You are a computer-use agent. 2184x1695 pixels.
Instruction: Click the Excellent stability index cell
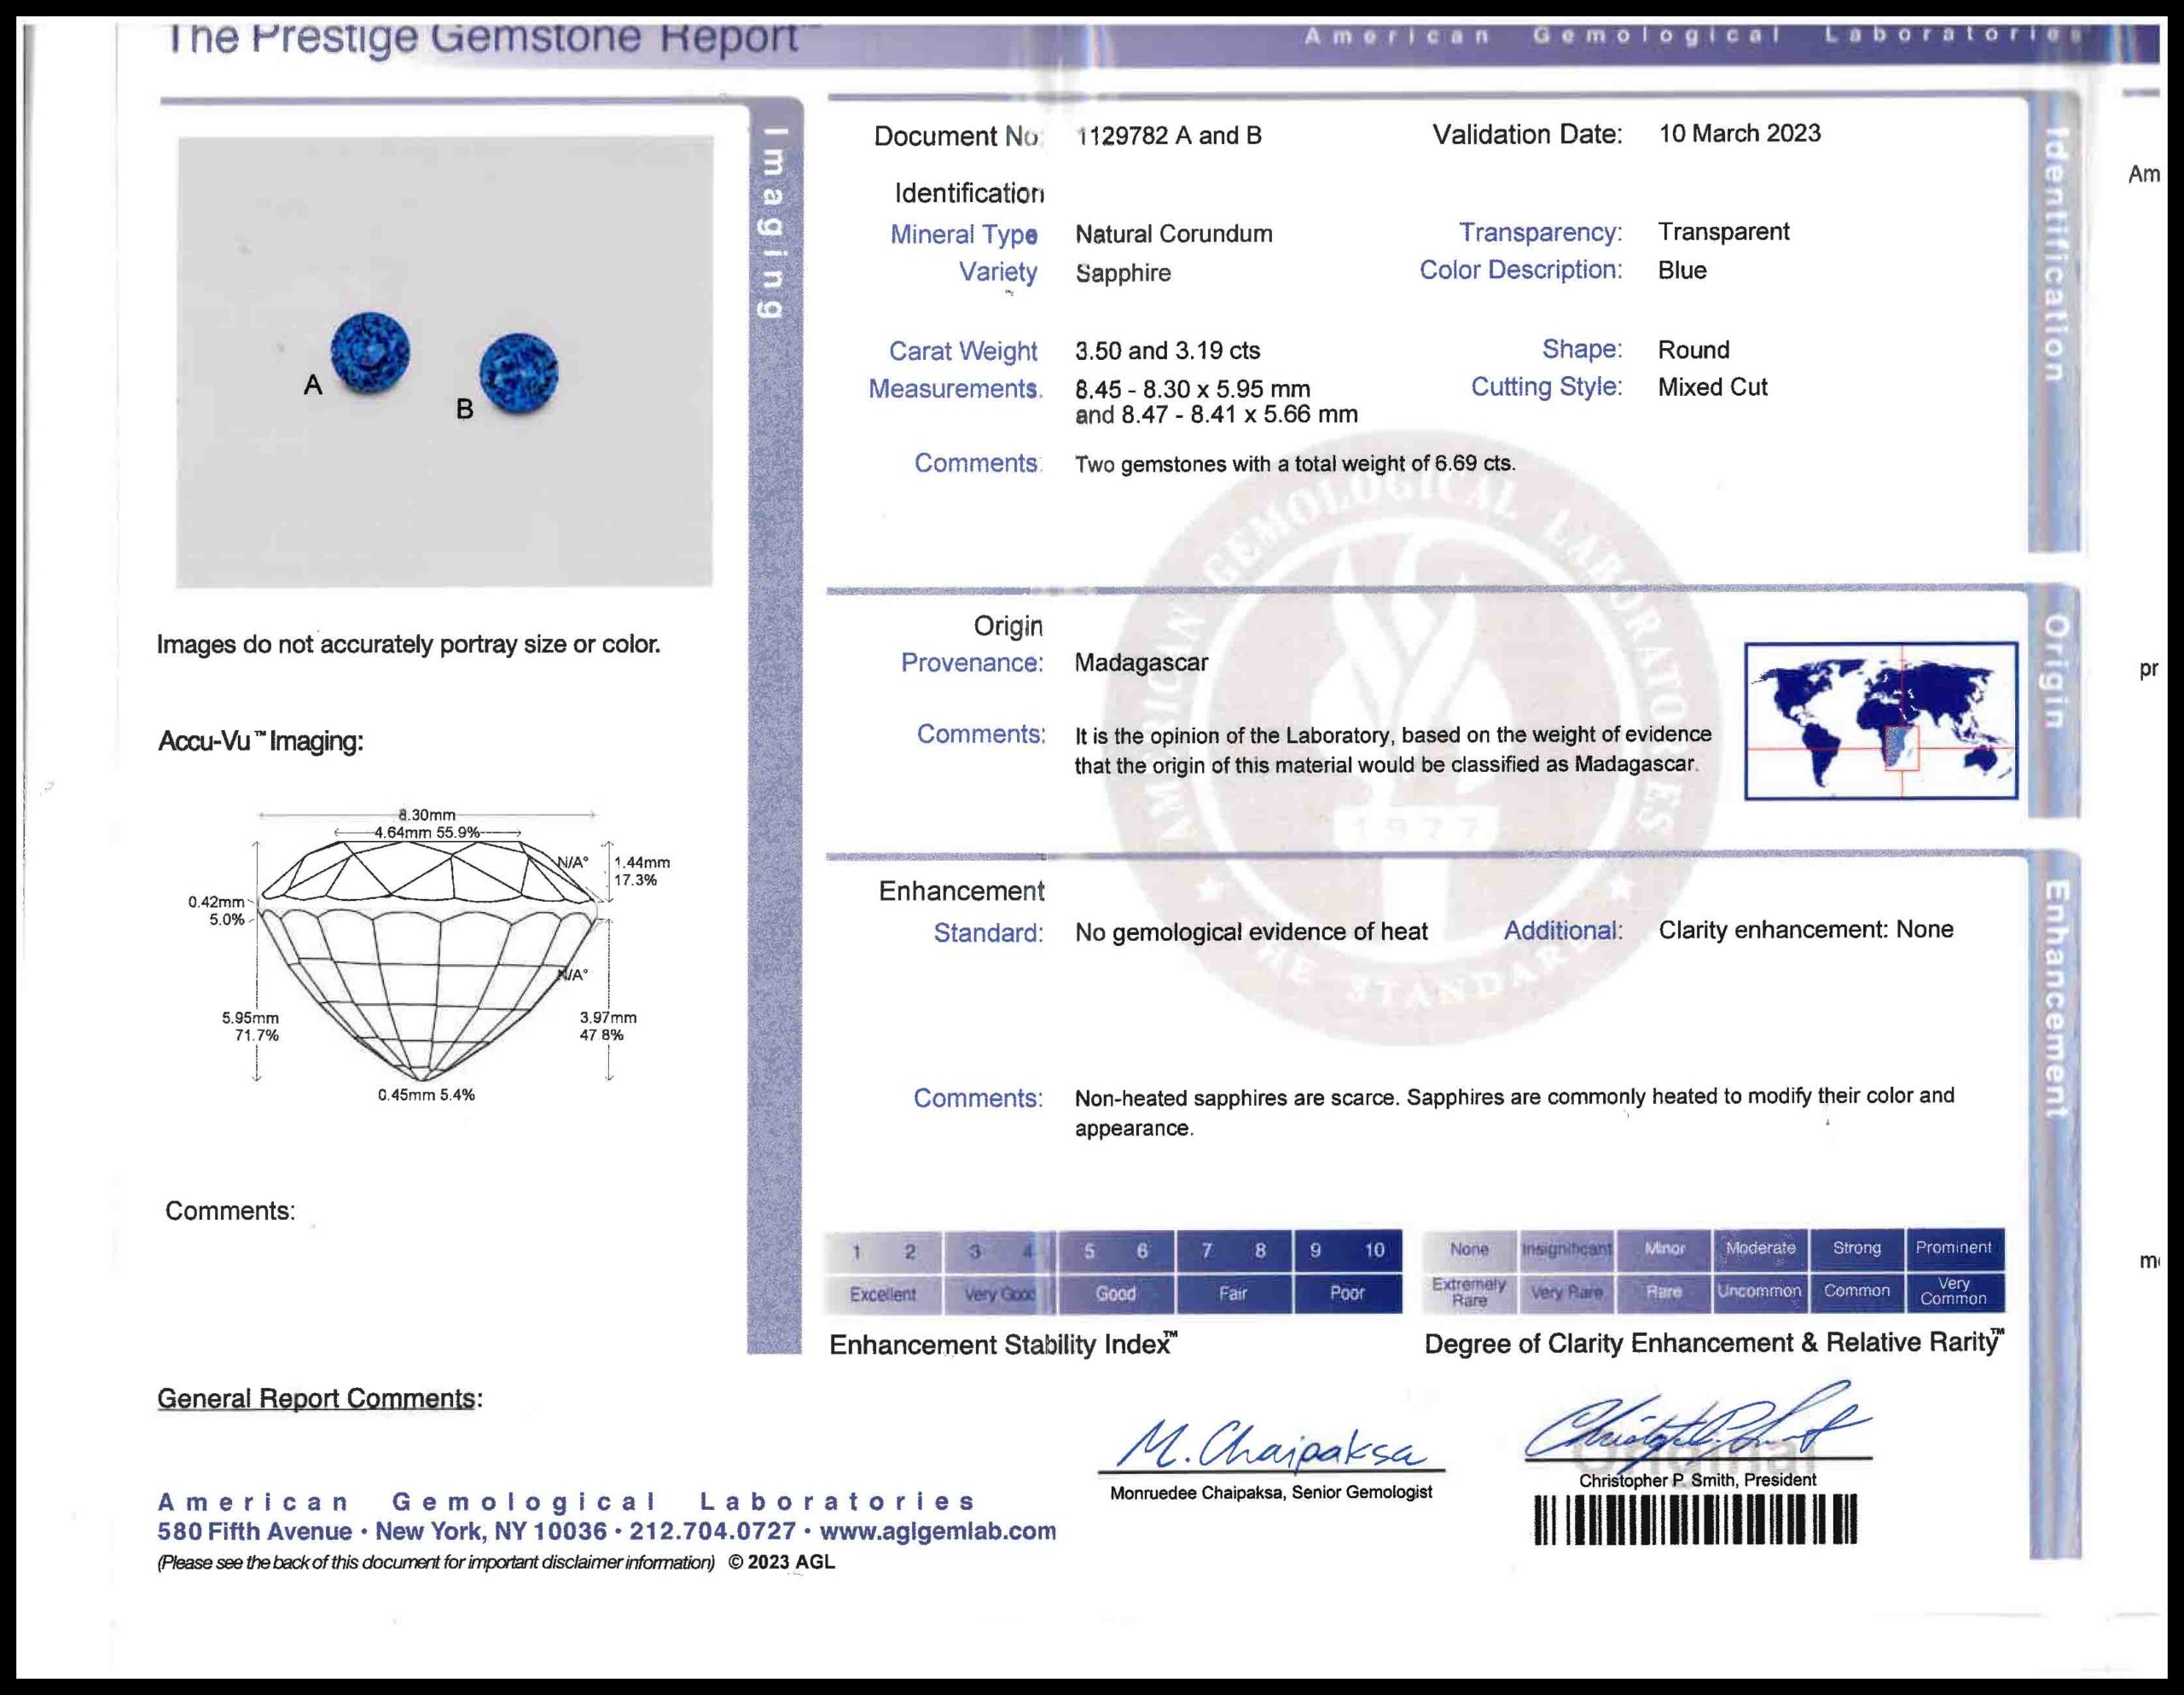click(x=882, y=1294)
